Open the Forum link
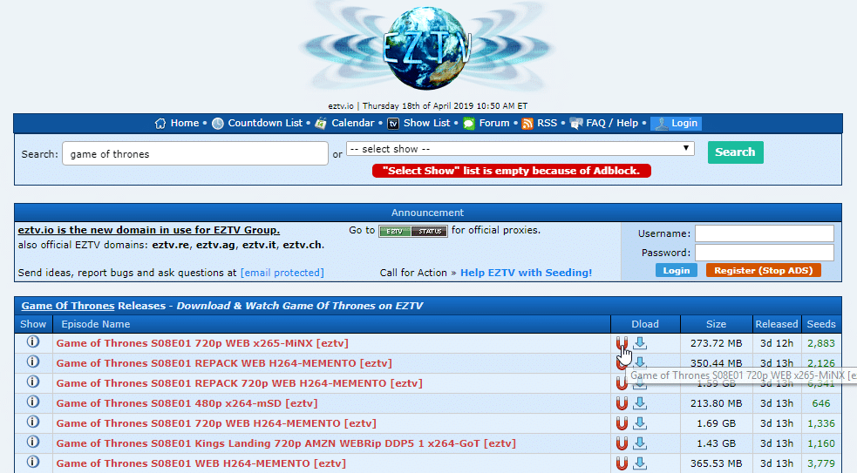 [x=494, y=123]
